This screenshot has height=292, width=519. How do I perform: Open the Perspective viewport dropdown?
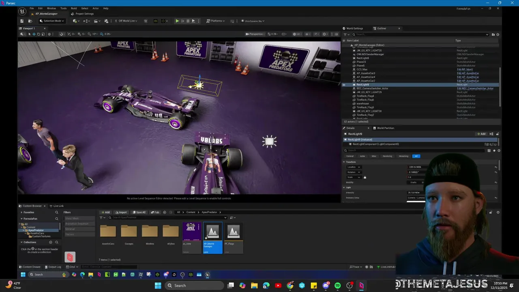[255, 34]
